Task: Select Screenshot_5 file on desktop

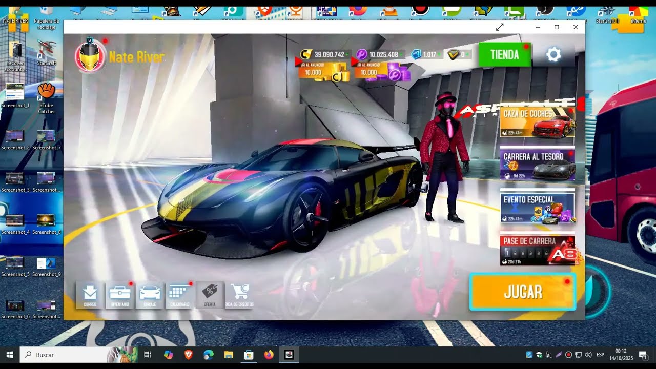Action: pos(15,265)
